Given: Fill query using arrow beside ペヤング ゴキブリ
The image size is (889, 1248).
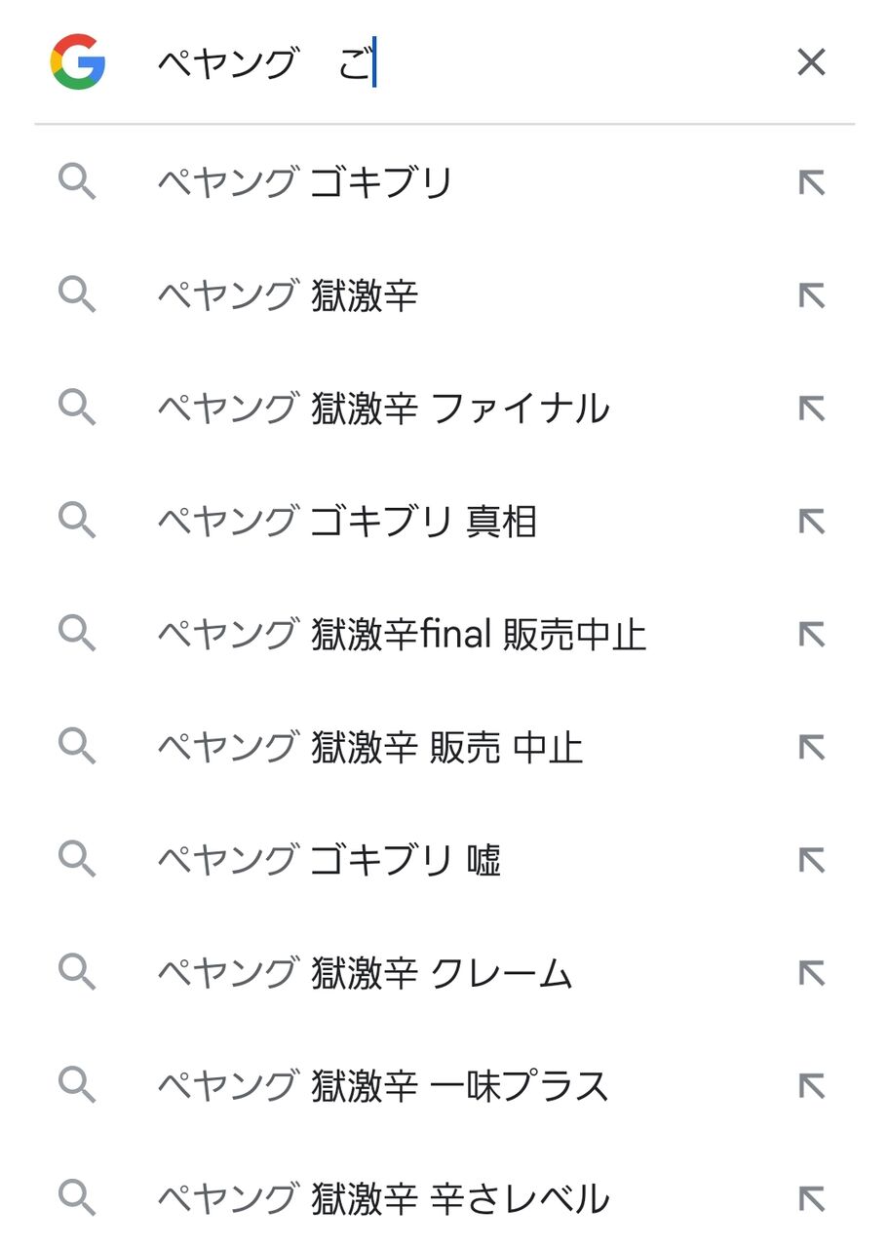Looking at the screenshot, I should tap(811, 182).
